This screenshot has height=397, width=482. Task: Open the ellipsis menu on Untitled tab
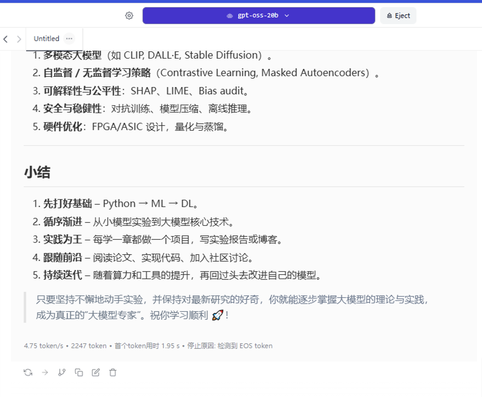click(69, 38)
